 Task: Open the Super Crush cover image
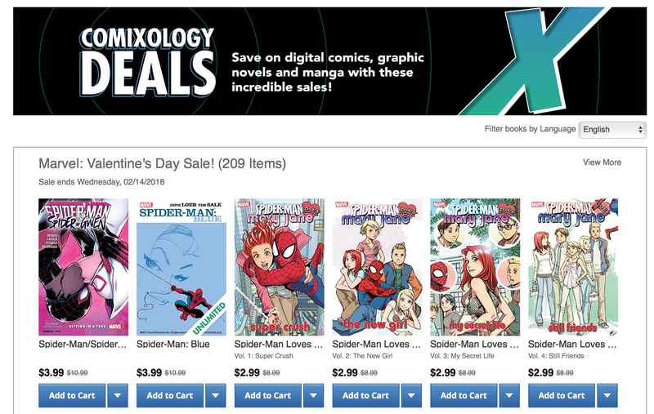click(280, 267)
